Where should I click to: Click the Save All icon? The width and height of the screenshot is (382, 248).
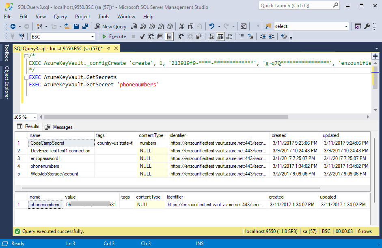coord(85,26)
